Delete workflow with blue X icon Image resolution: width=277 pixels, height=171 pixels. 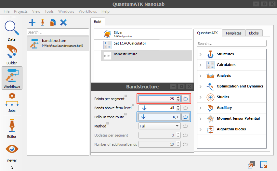pos(63,22)
